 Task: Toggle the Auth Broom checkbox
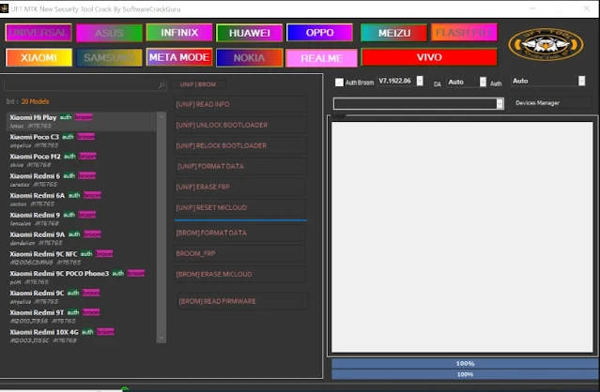tap(339, 83)
